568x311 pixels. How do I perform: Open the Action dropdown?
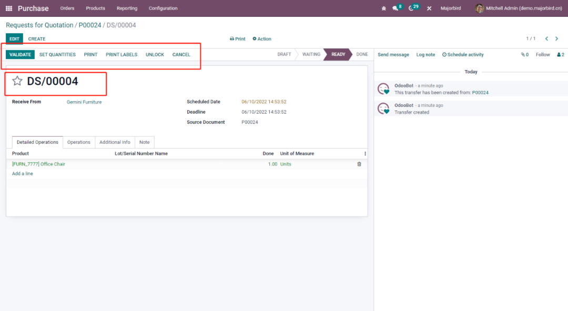262,39
